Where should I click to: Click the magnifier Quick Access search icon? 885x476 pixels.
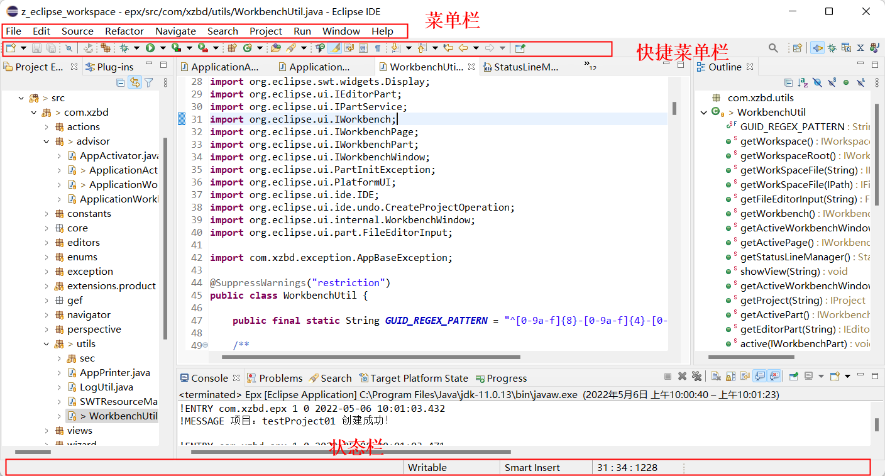[773, 48]
